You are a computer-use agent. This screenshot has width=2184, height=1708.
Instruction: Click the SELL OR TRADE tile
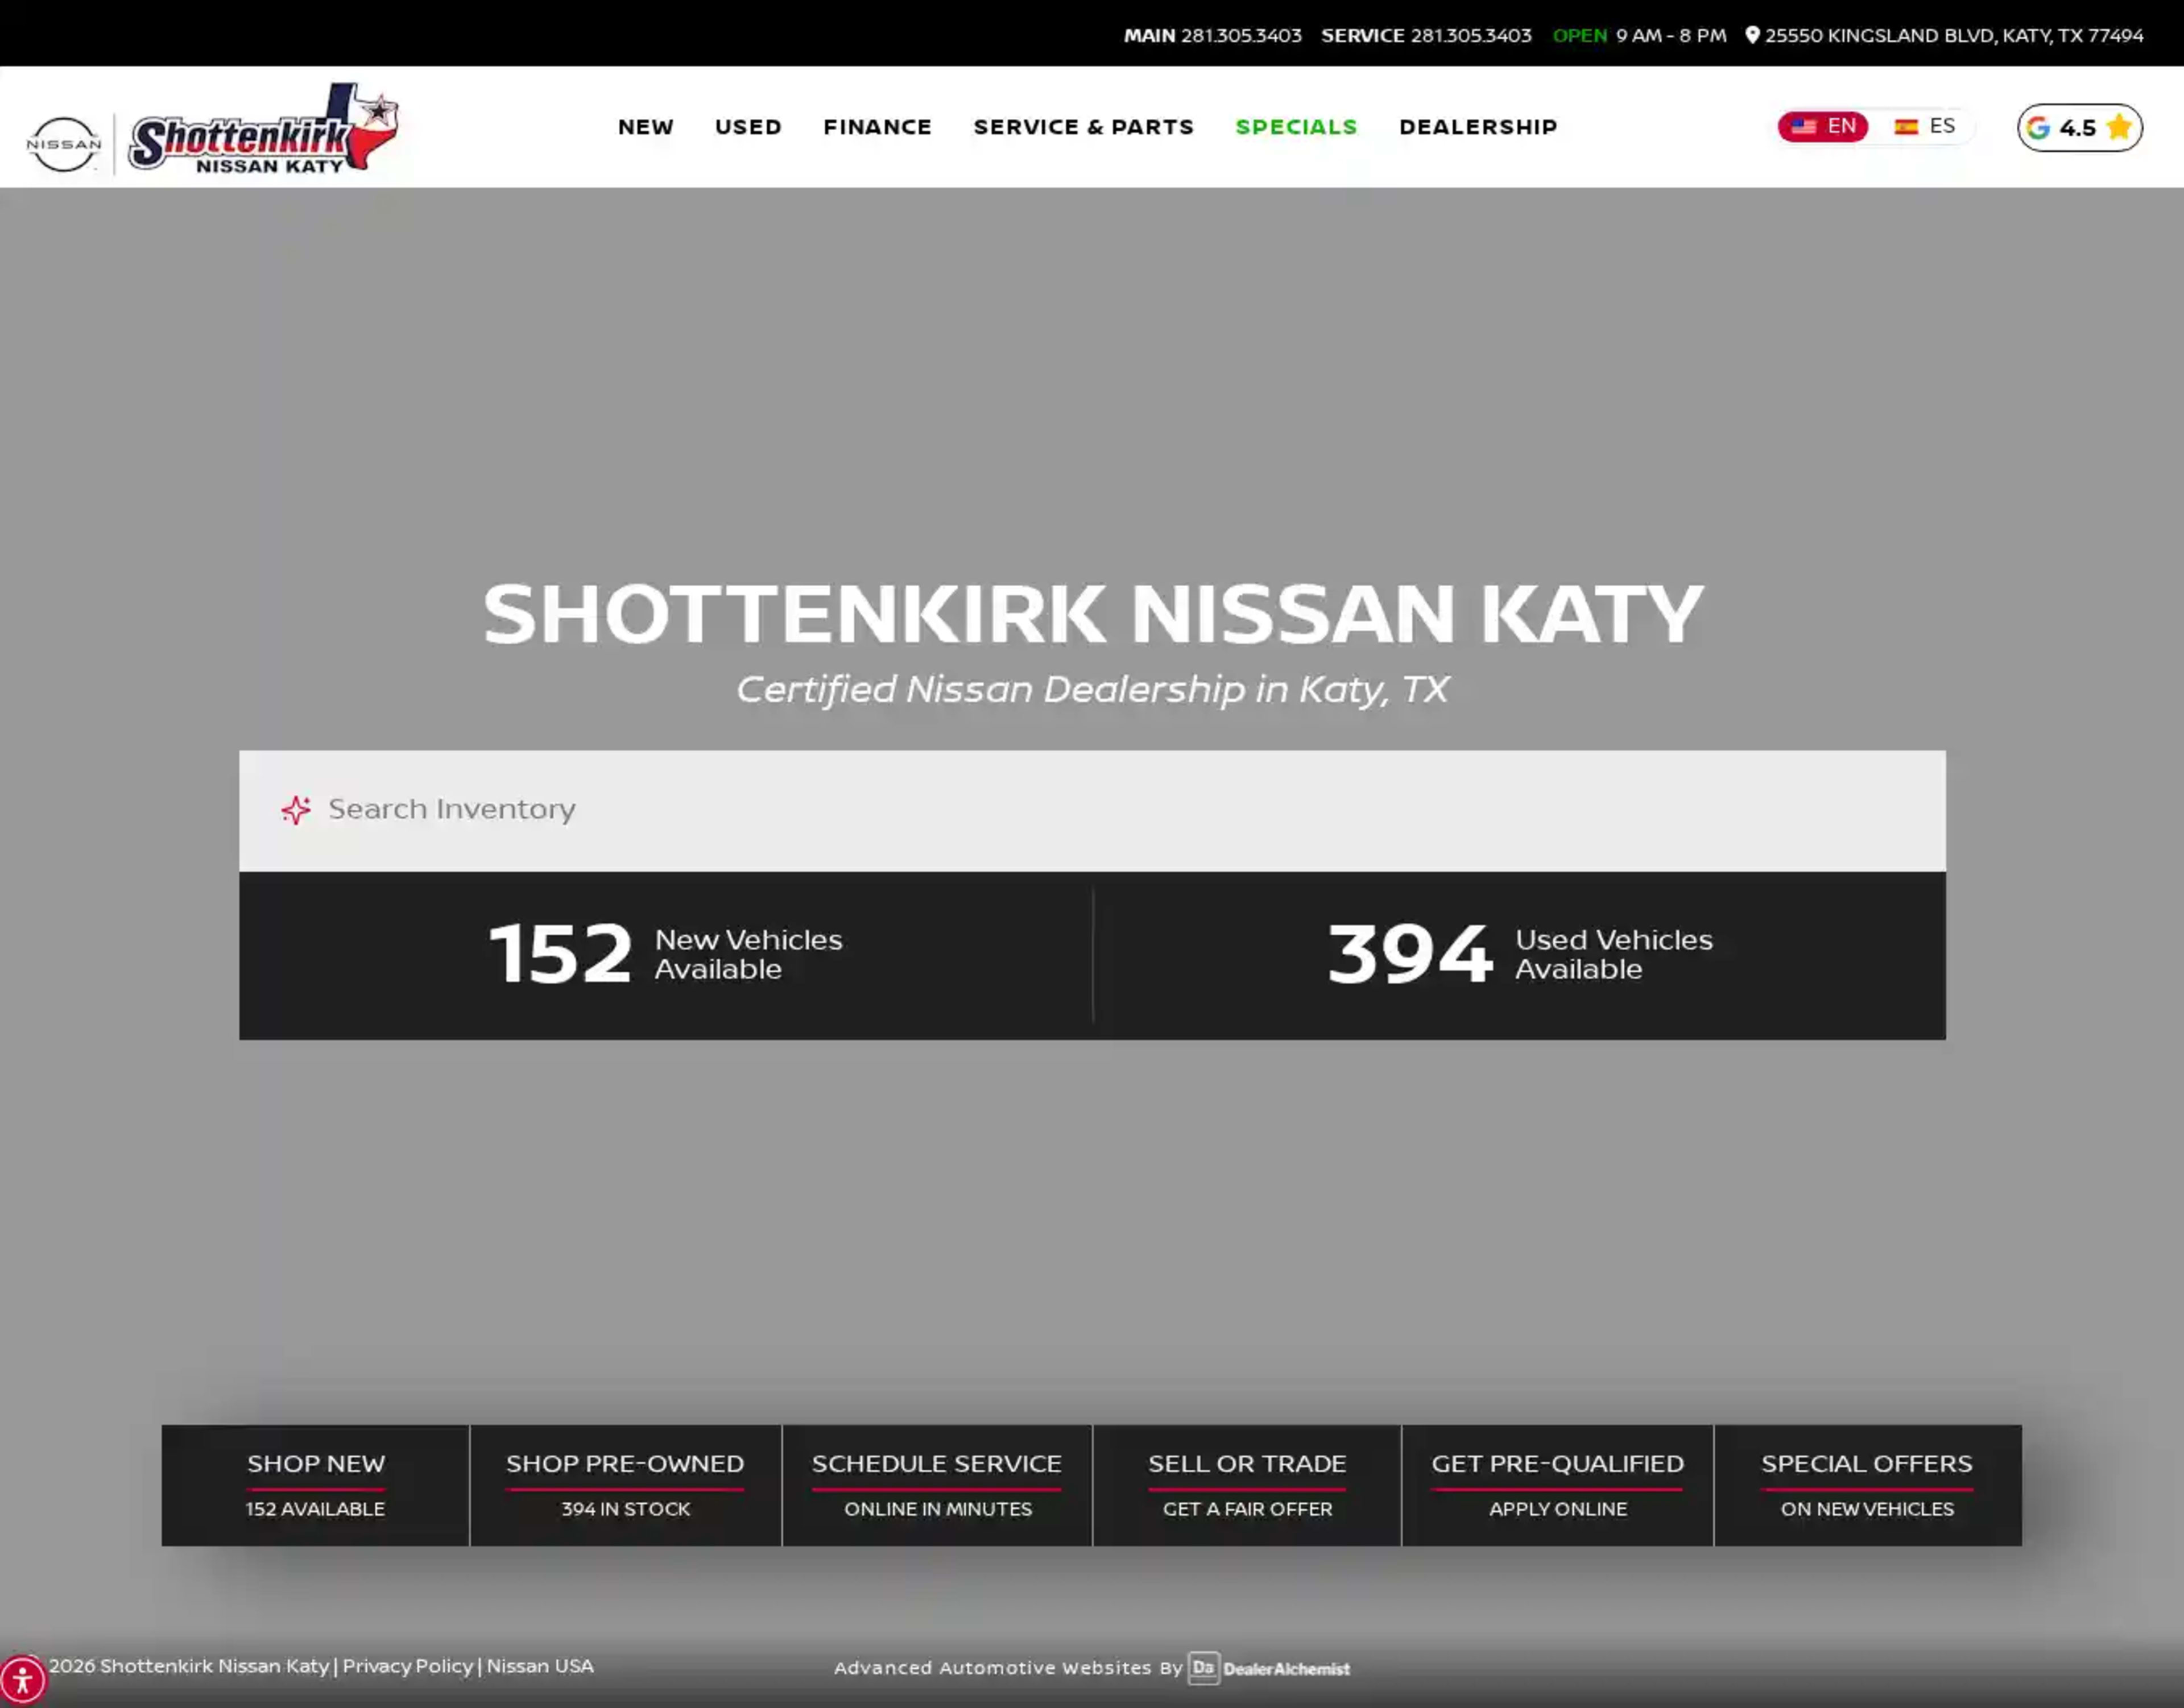(x=1247, y=1485)
